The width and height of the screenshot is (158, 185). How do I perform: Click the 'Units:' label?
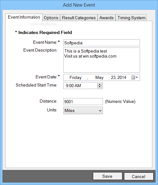click(52, 110)
